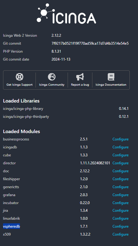Click library version 0.14.1
Viewport: 138px width, 246px height.
[124, 109]
